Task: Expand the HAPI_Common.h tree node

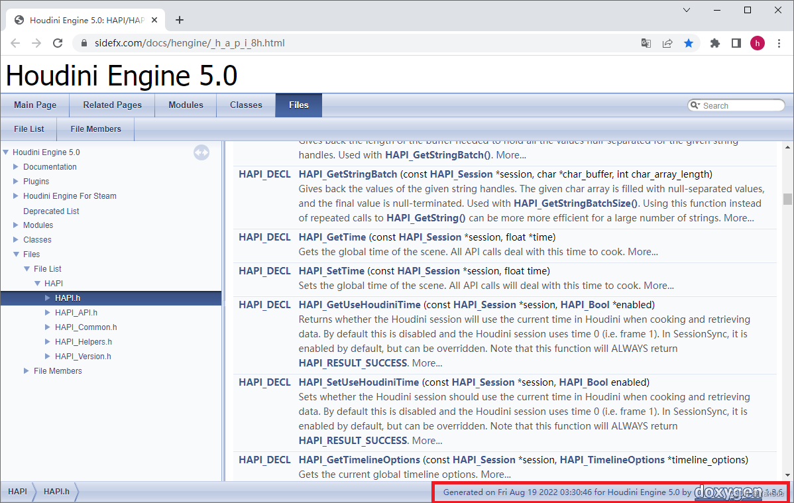Action: (x=48, y=327)
